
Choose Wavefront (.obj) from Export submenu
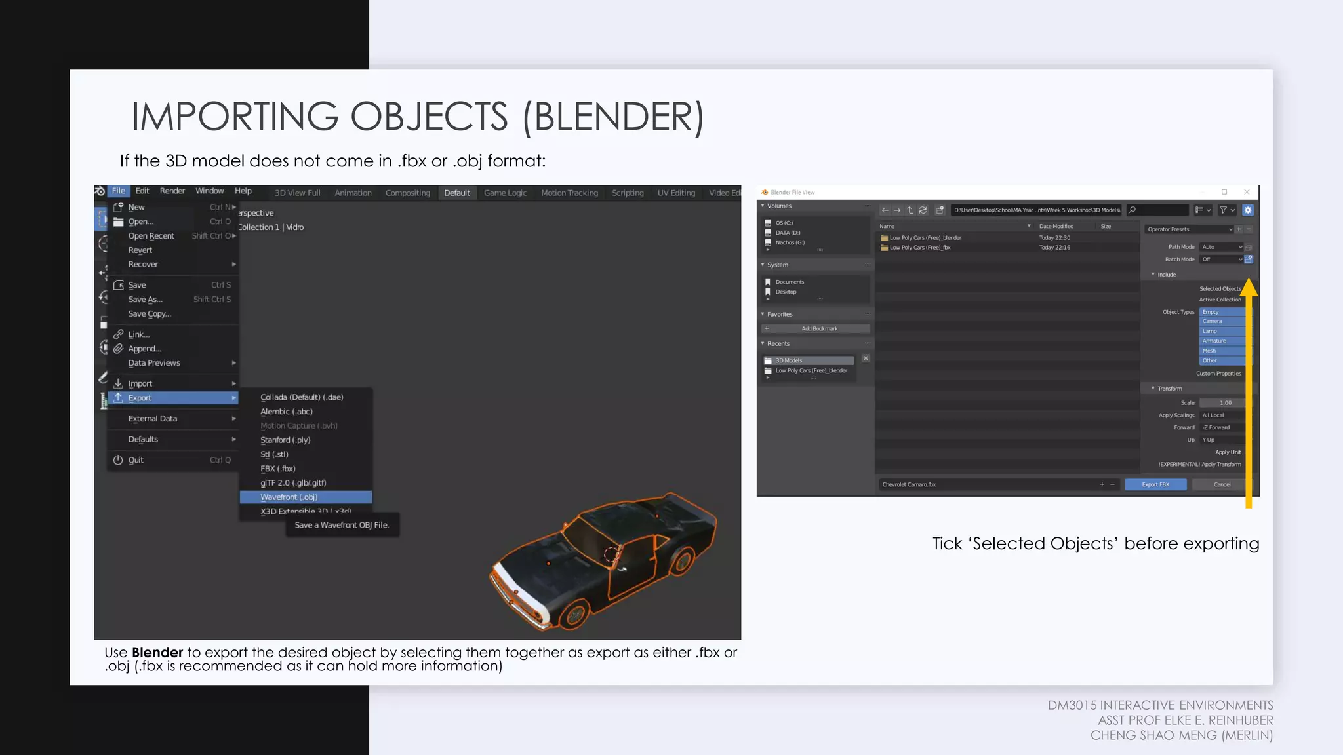[x=306, y=497]
